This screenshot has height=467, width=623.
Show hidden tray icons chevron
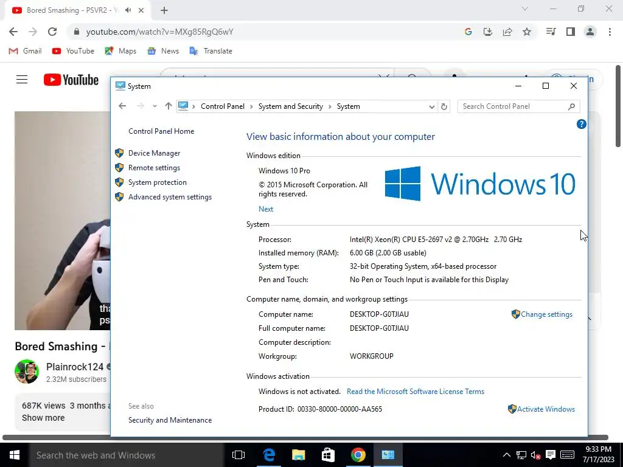[507, 455]
